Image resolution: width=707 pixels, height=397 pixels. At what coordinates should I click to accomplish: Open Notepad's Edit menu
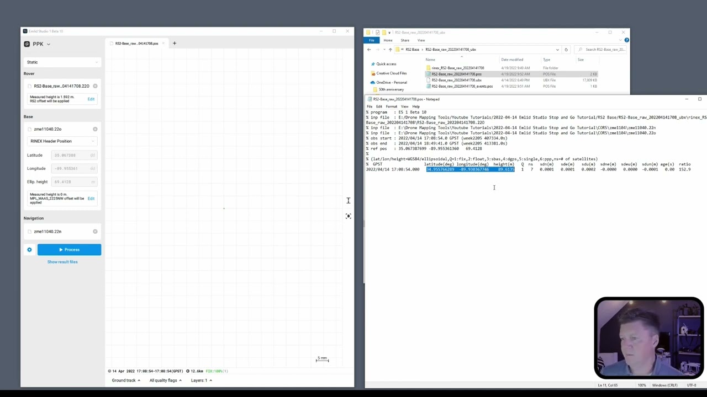click(x=379, y=106)
